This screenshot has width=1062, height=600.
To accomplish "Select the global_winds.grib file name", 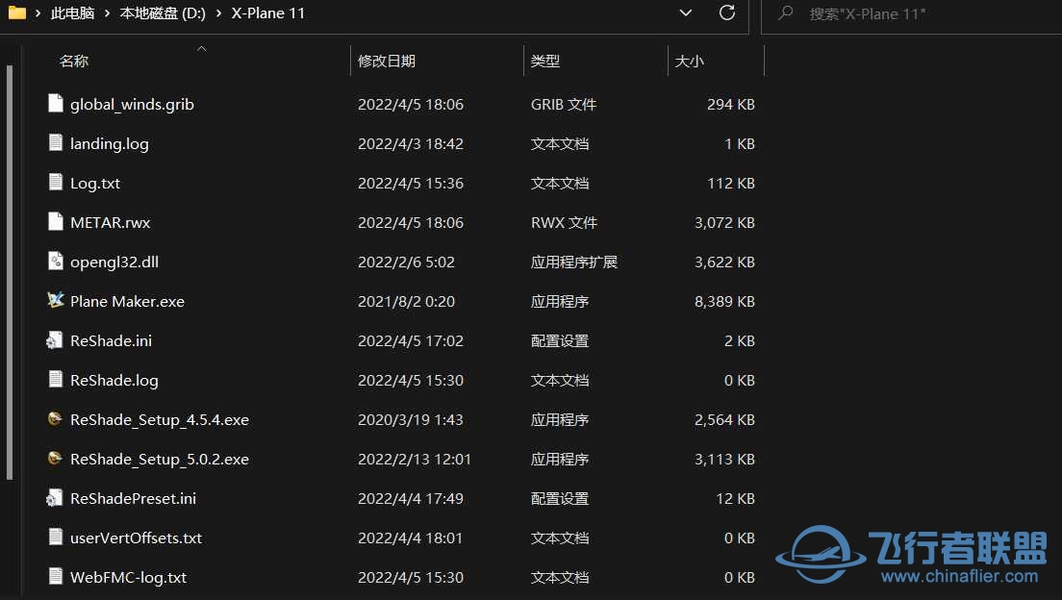I will [132, 104].
